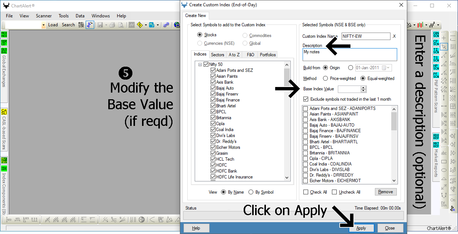Click the candlestick chart type icon
The height and width of the screenshot is (234, 458).
420,25
